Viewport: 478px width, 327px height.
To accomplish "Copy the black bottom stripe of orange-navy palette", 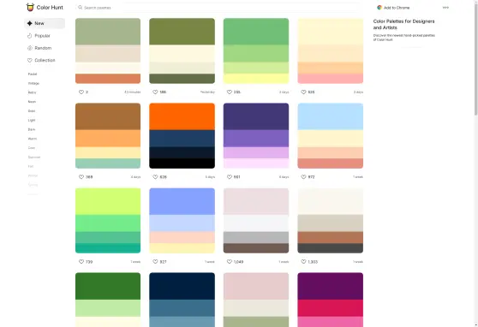I will [x=182, y=163].
